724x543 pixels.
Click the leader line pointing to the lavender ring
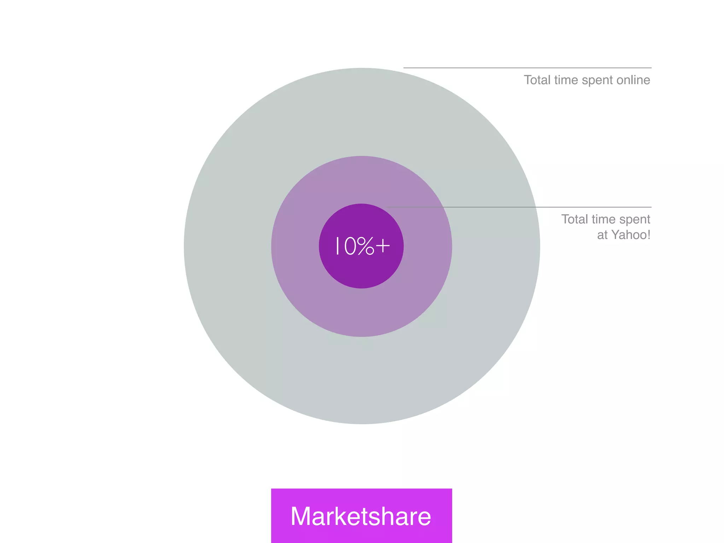pos(519,207)
